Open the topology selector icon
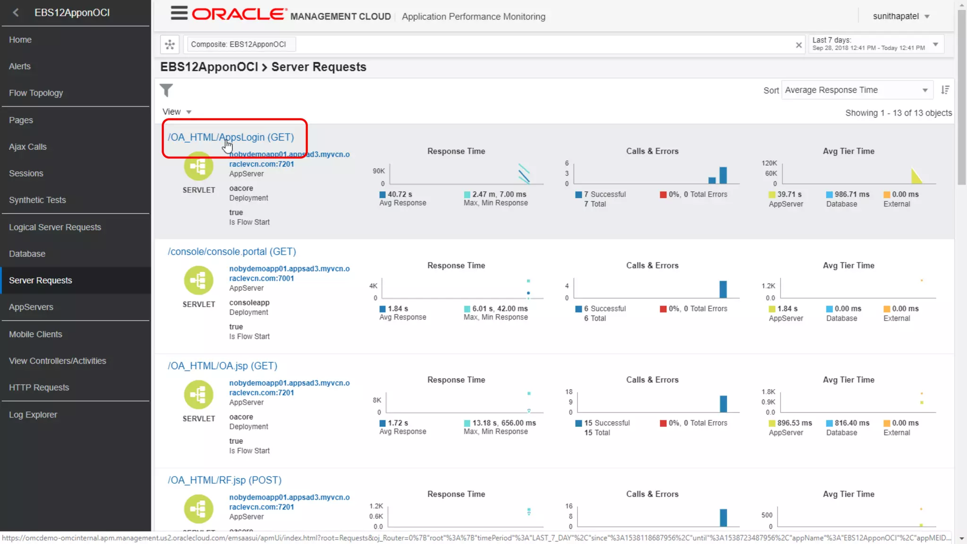 coord(170,44)
